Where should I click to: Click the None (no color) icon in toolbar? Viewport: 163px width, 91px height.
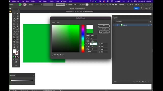pos(18,57)
